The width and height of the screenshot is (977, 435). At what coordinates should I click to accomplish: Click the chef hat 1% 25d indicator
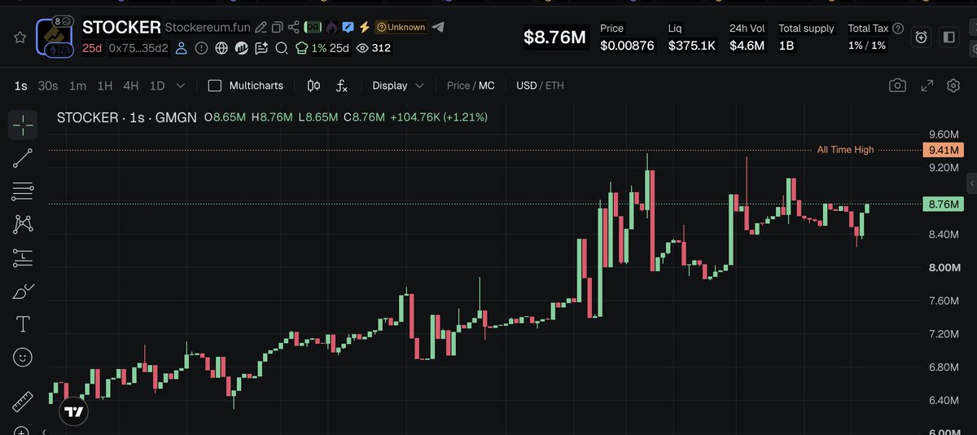321,48
